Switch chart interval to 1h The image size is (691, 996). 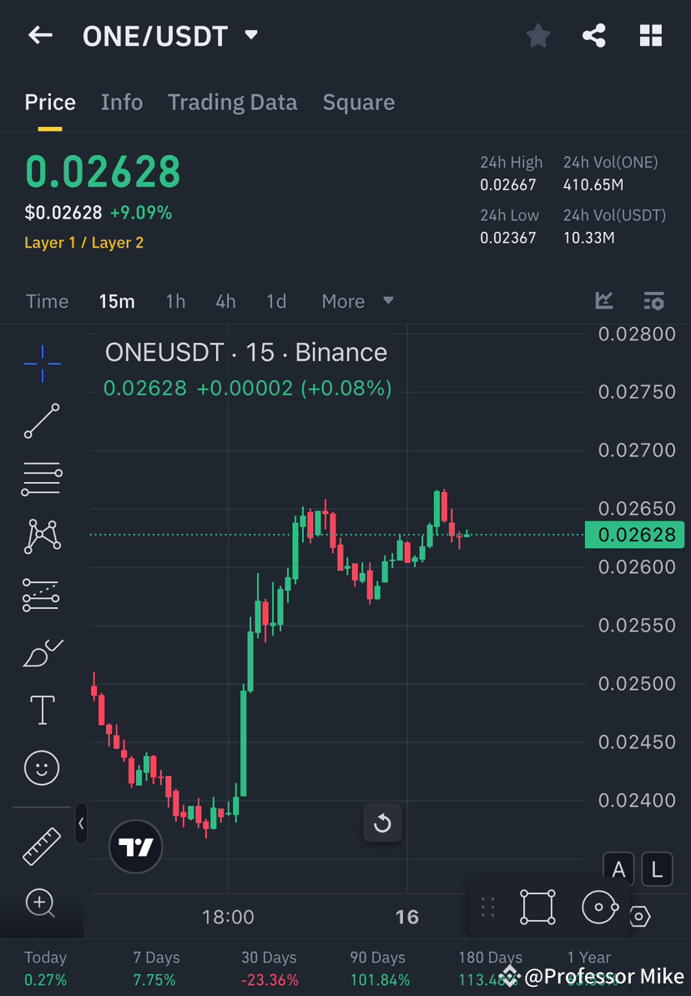point(175,301)
